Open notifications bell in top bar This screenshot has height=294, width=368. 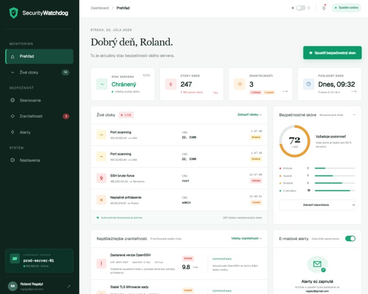tap(324, 8)
